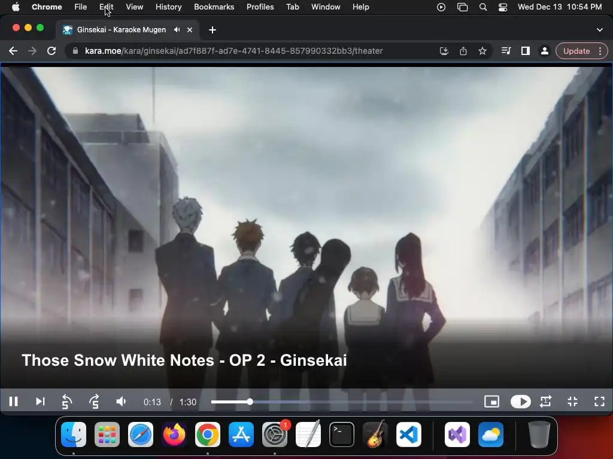613x459 pixels.
Task: Go forward in browser history
Action: (x=32, y=51)
